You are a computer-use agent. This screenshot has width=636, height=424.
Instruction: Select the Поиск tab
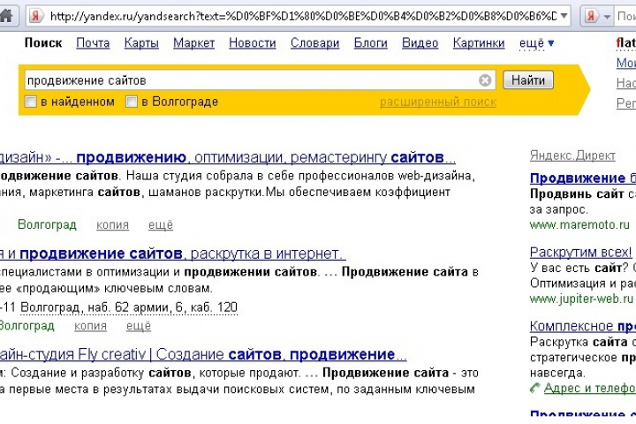coord(43,43)
